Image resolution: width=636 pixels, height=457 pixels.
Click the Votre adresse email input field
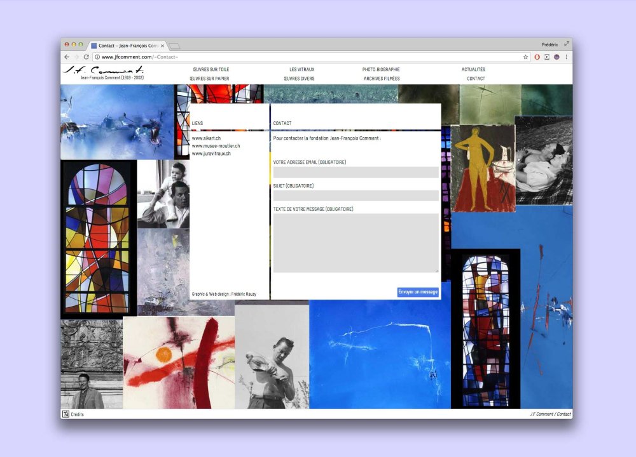[x=356, y=172]
